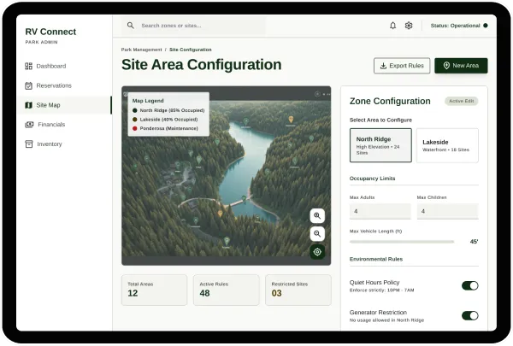Click the green pin at map bottom
The height and width of the screenshot is (346, 513).
[227, 241]
